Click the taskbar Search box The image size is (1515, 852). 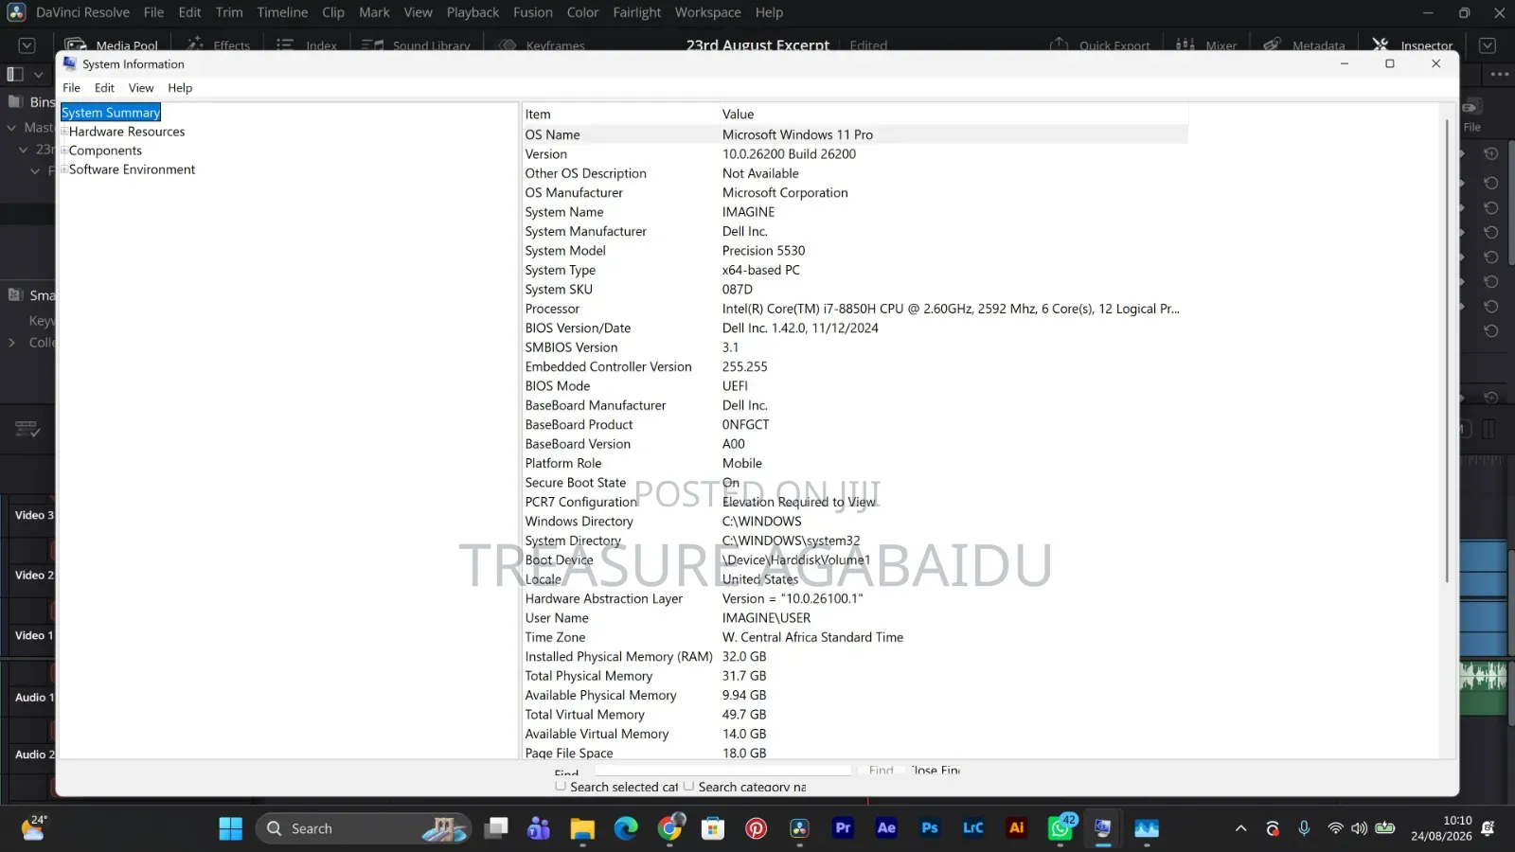coord(365,828)
